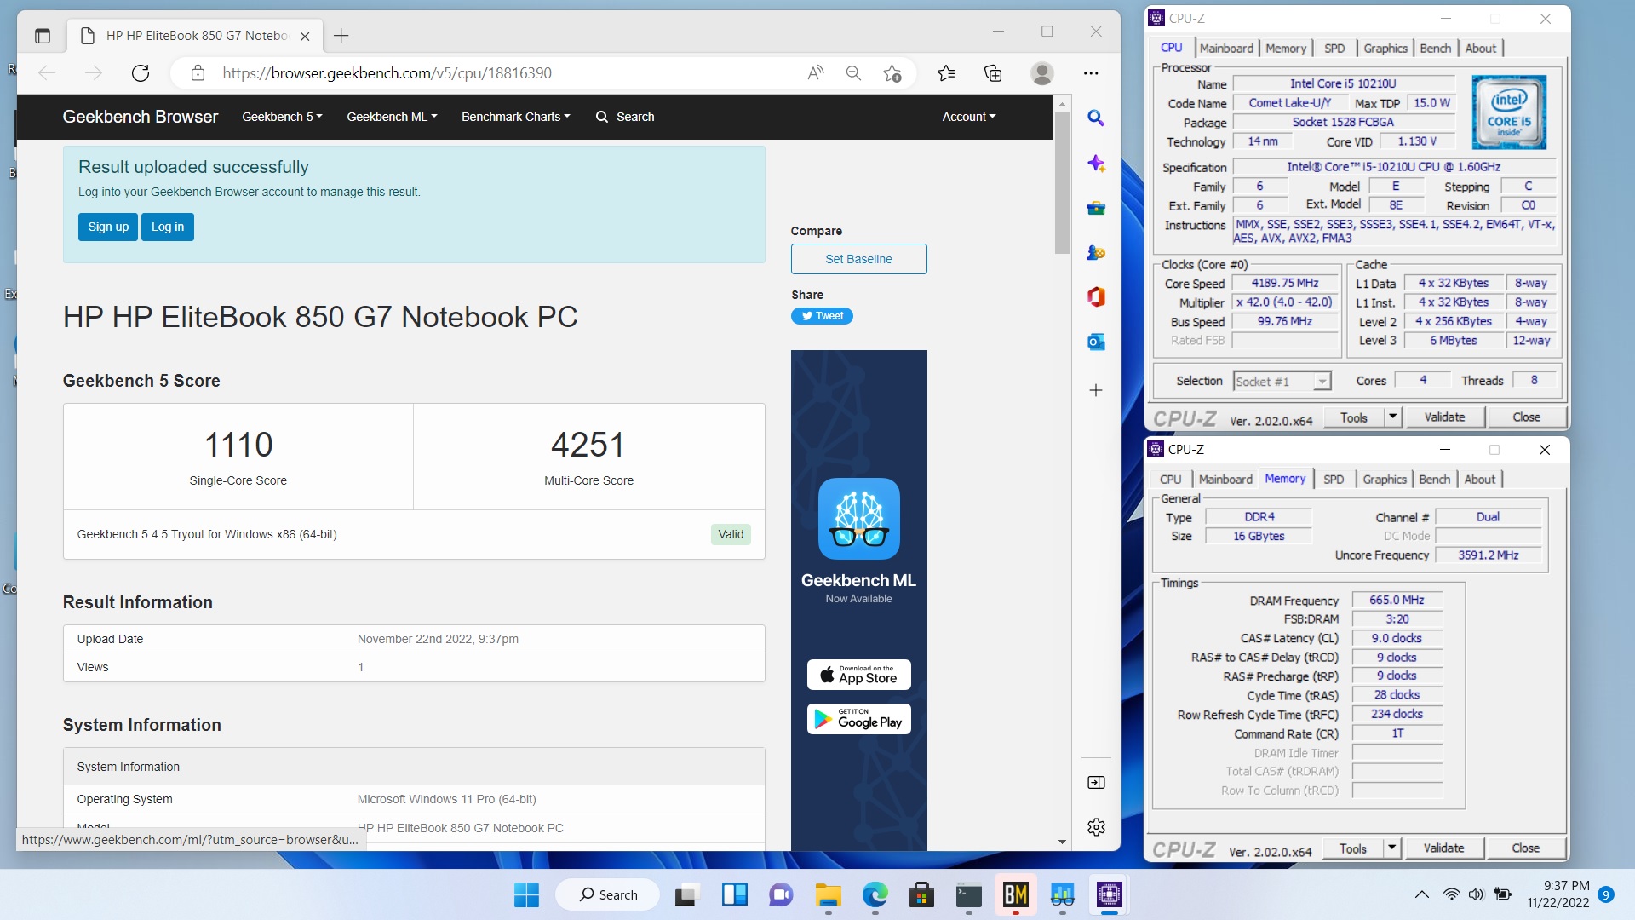Open a new browser tab with plus

pyautogui.click(x=341, y=36)
